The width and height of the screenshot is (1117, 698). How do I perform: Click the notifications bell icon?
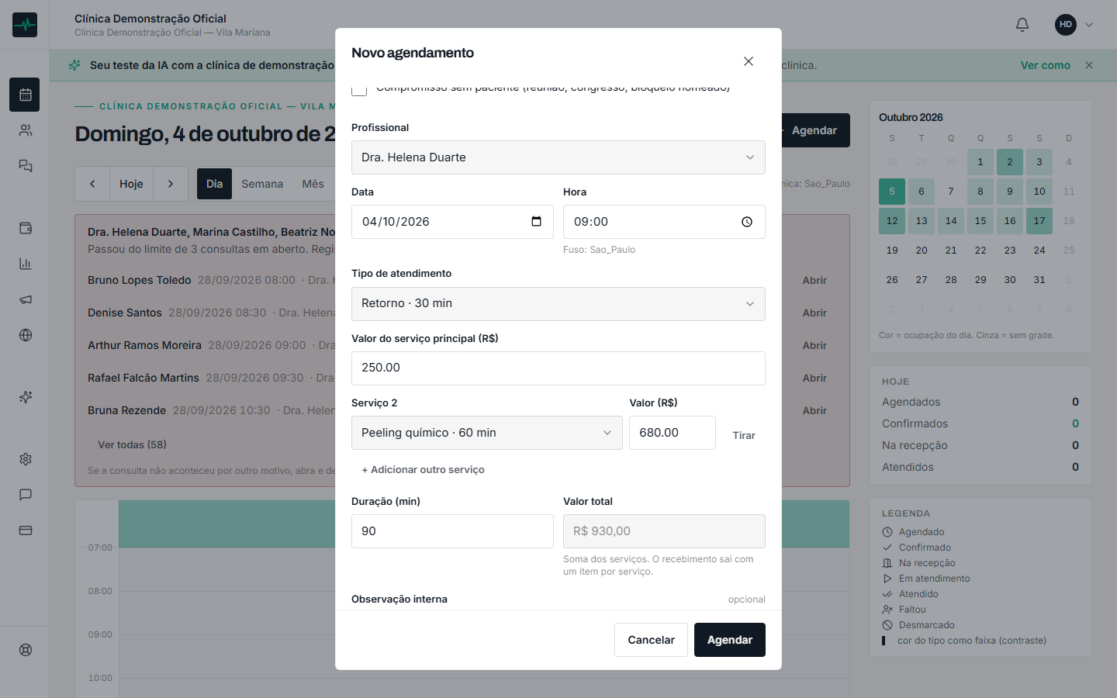tap(1022, 25)
